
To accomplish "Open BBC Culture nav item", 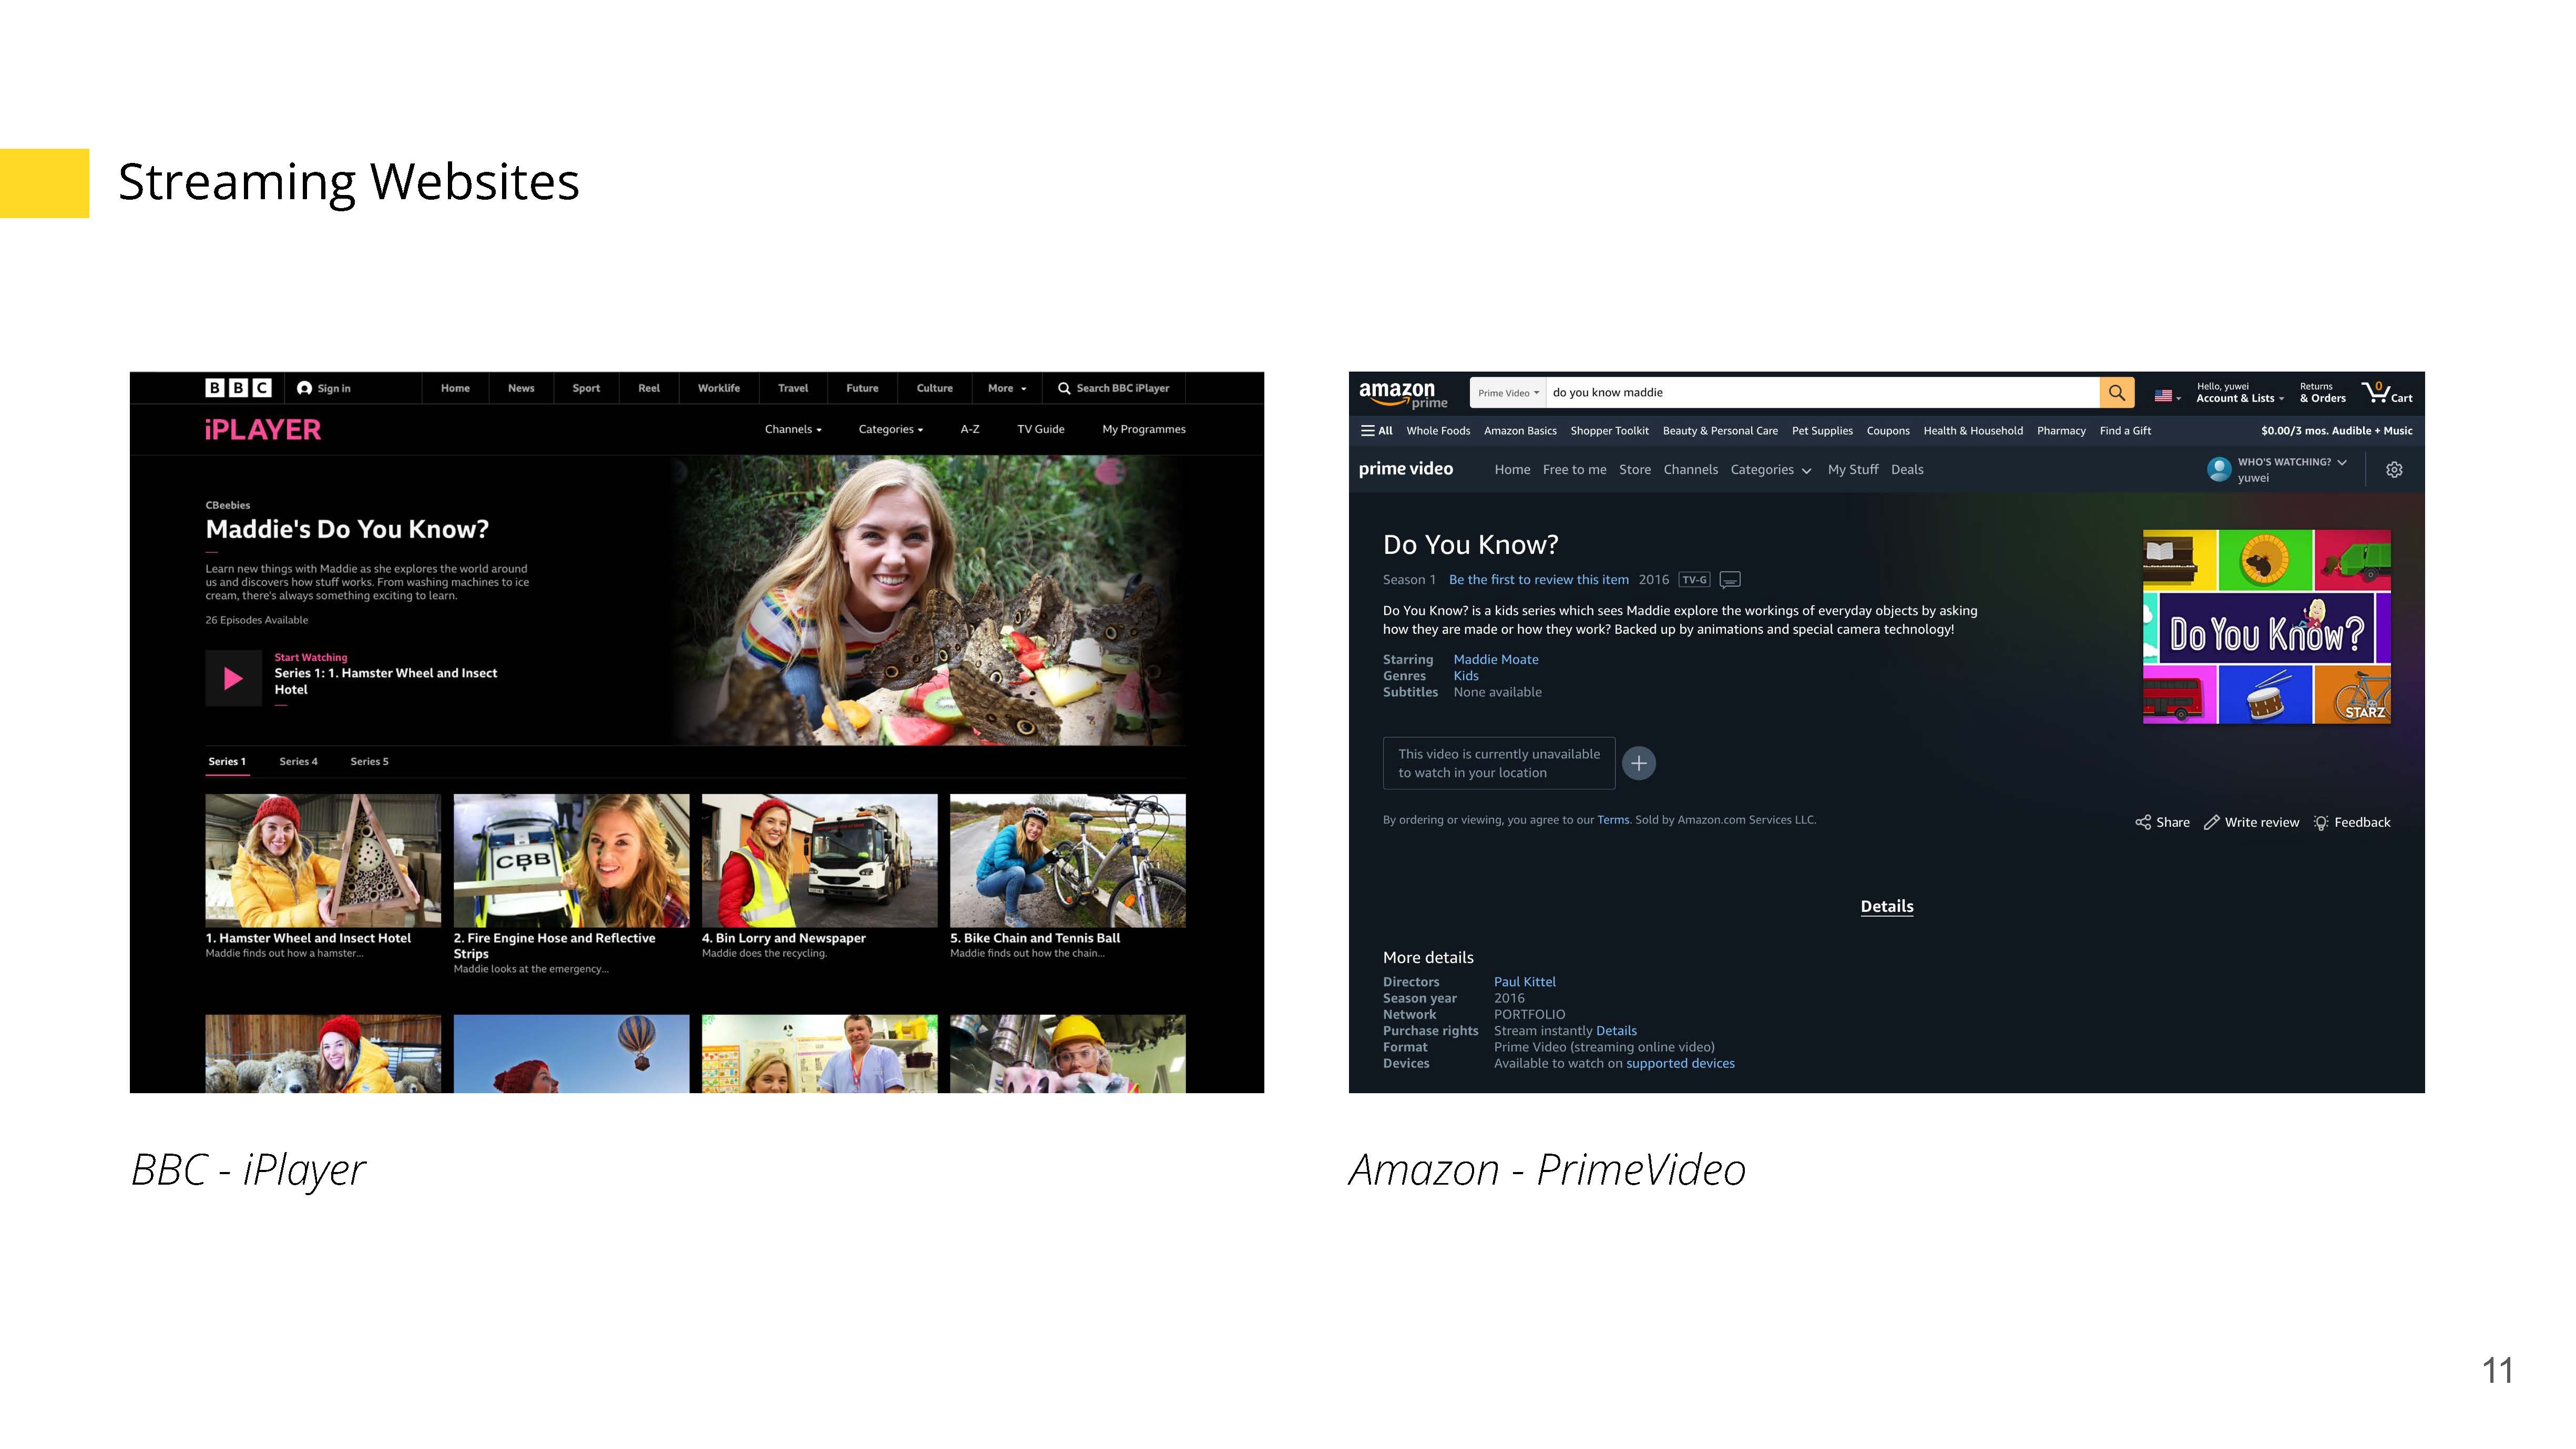I will pos(934,388).
